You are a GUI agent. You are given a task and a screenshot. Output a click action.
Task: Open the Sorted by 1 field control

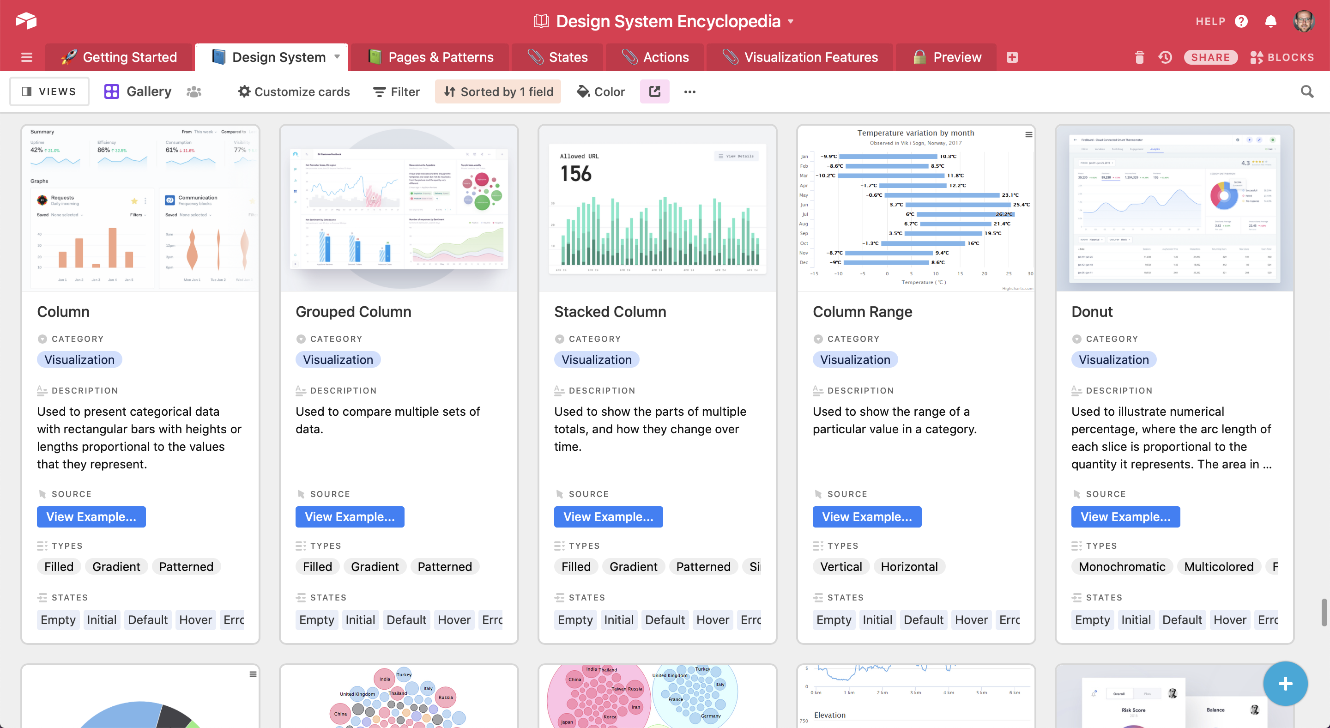498,91
